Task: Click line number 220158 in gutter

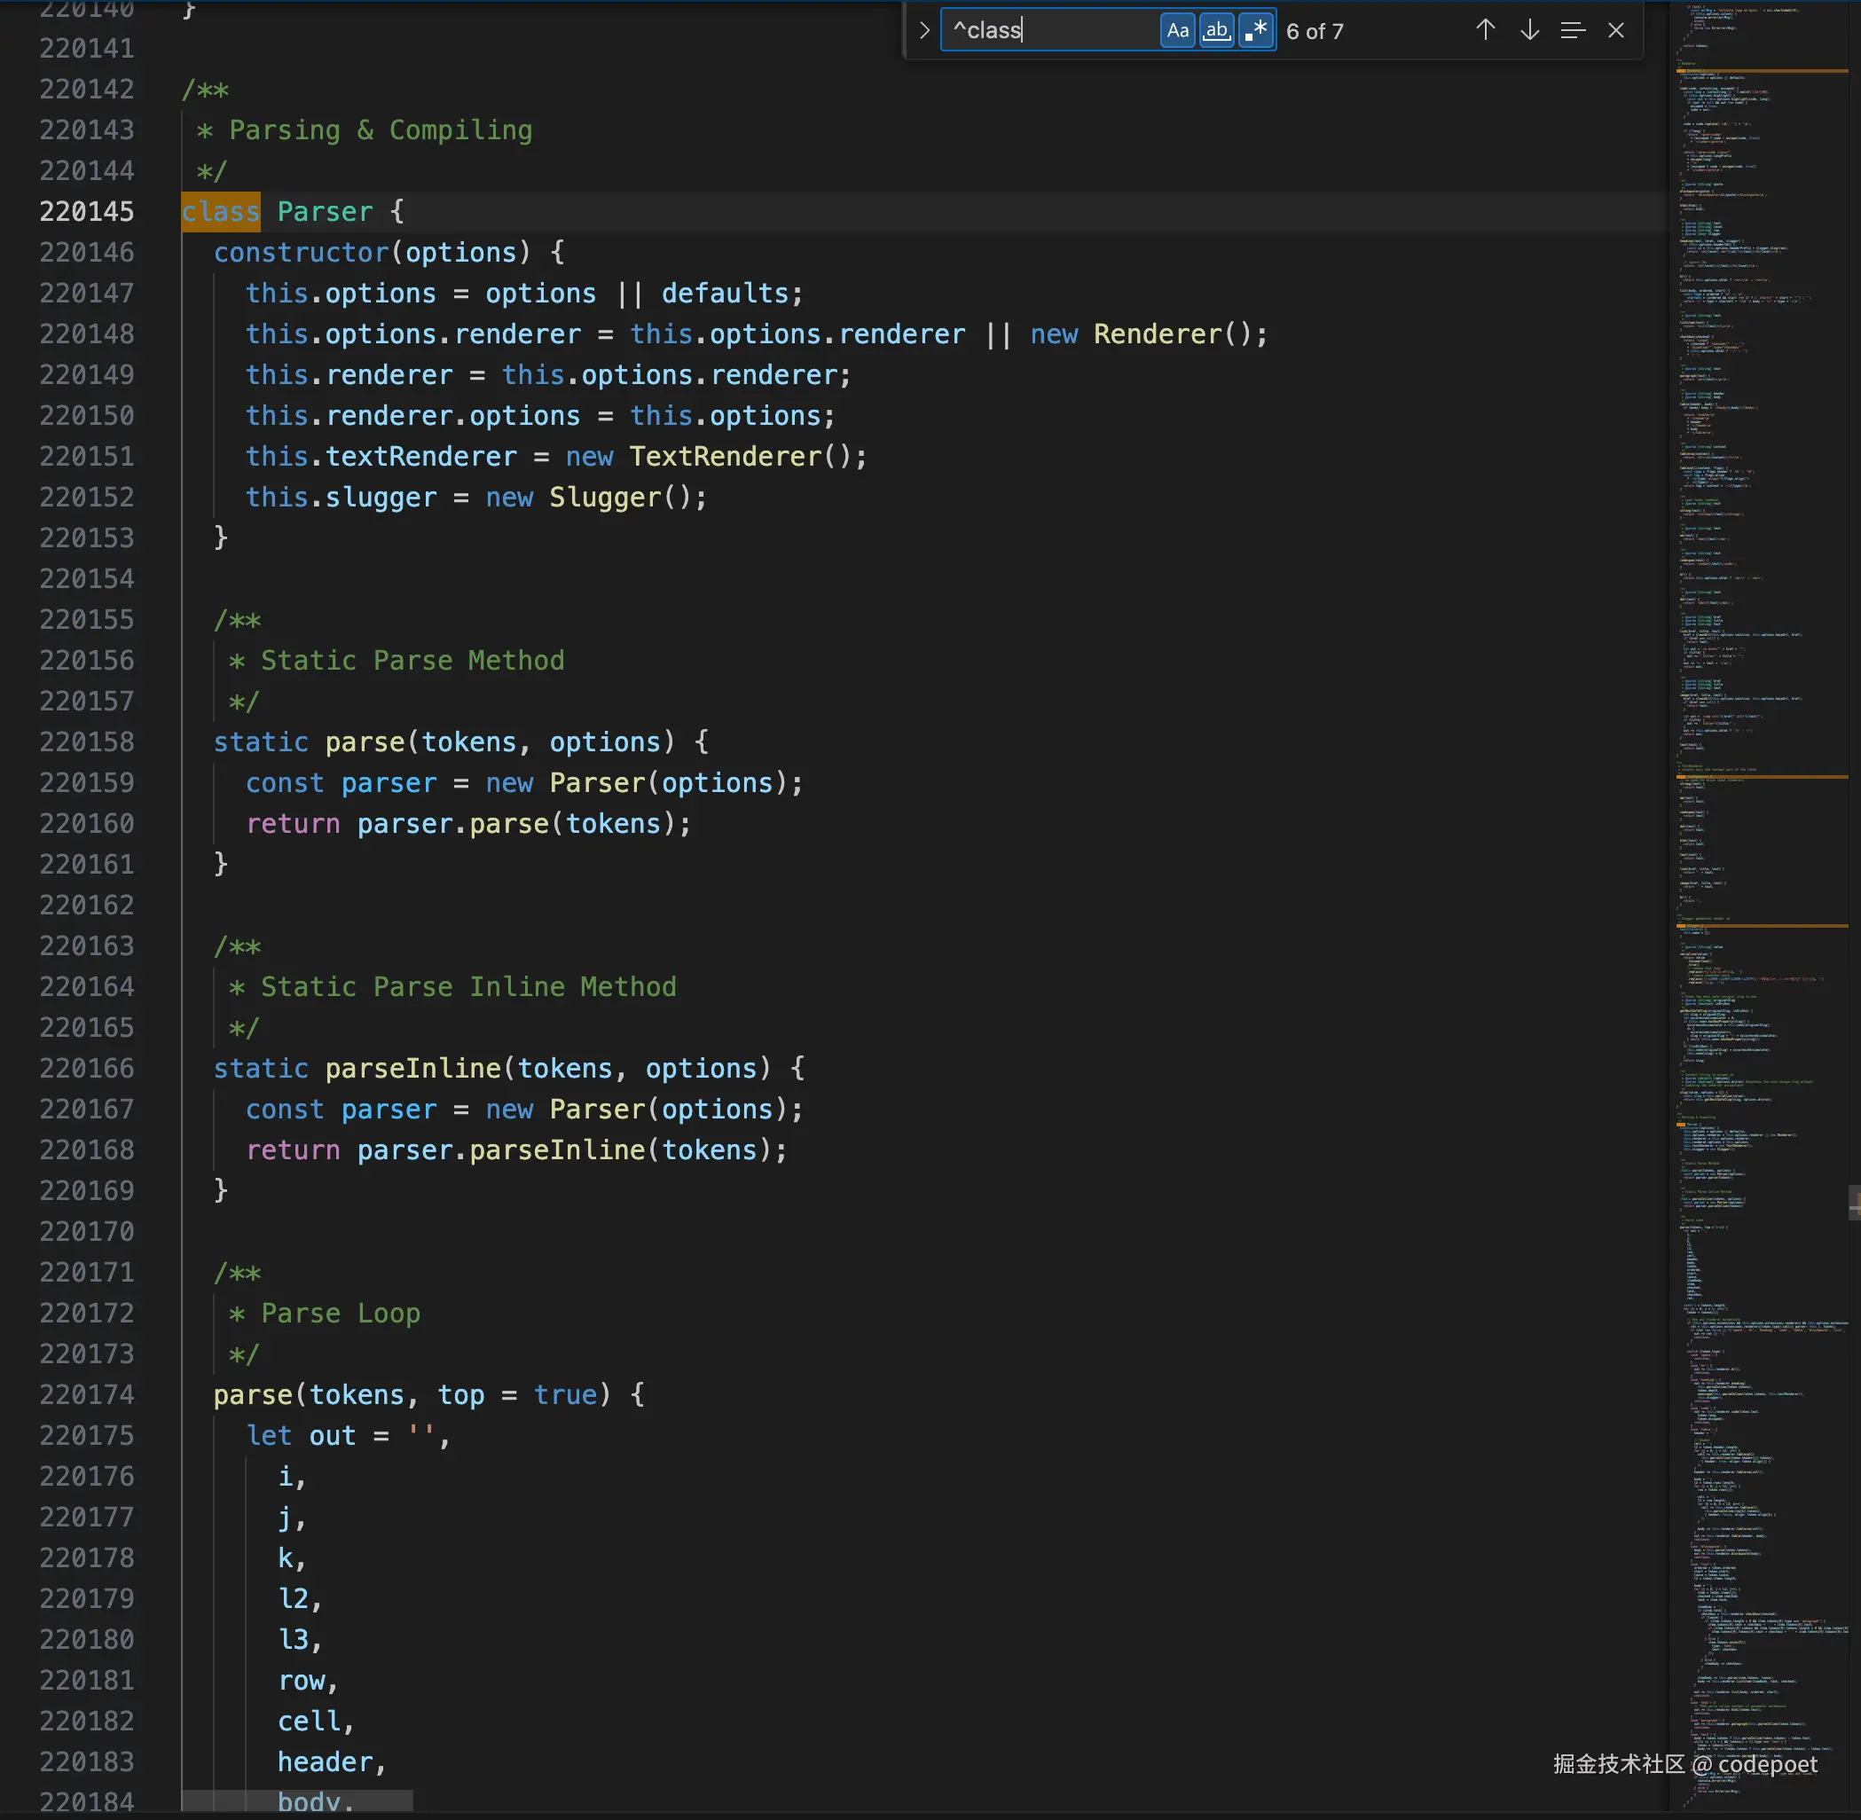Action: [86, 741]
